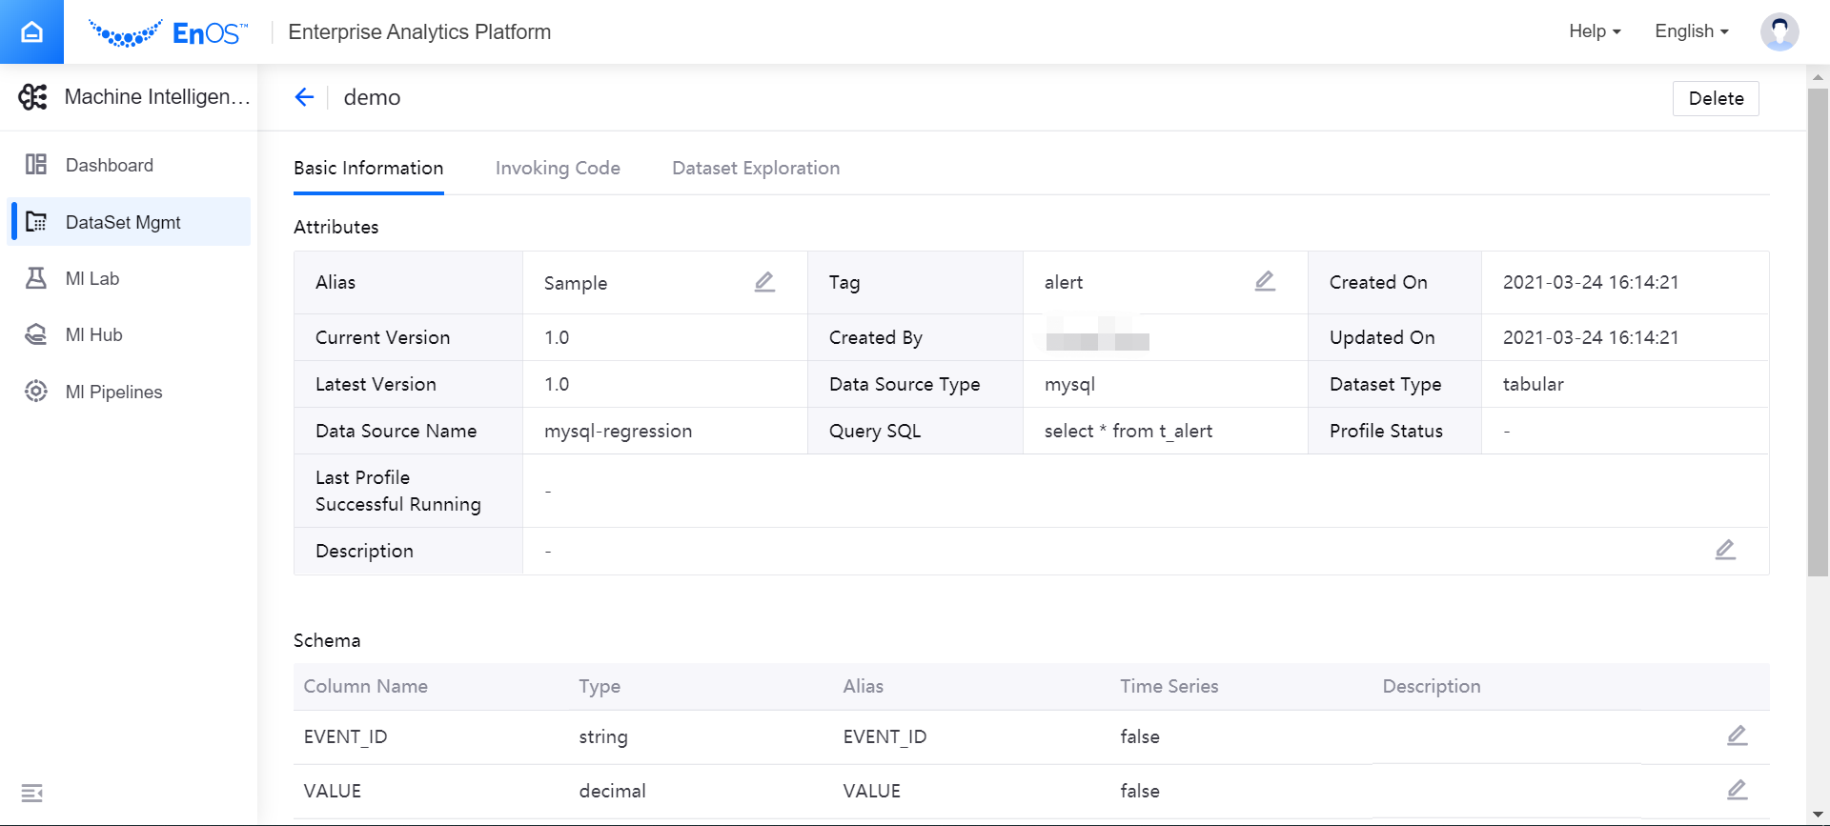
Task: Click the Sample alias value
Action: [x=575, y=283]
